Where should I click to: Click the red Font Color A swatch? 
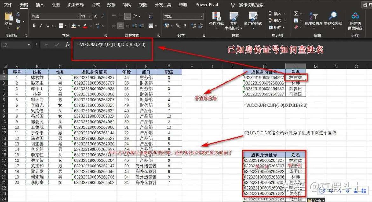tap(85, 26)
